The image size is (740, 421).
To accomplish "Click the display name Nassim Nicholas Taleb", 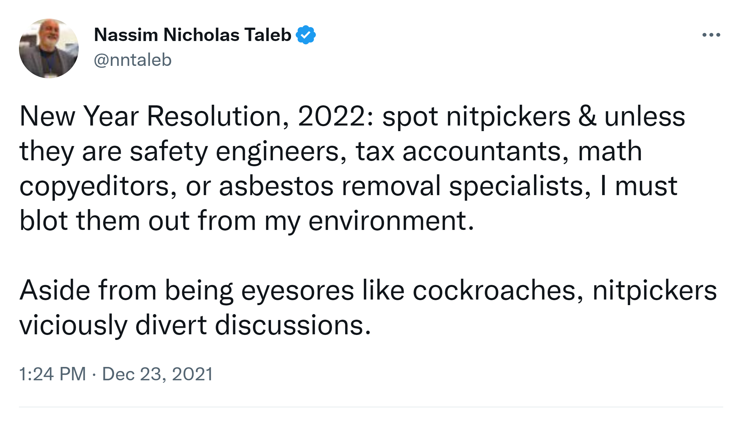I will [192, 34].
